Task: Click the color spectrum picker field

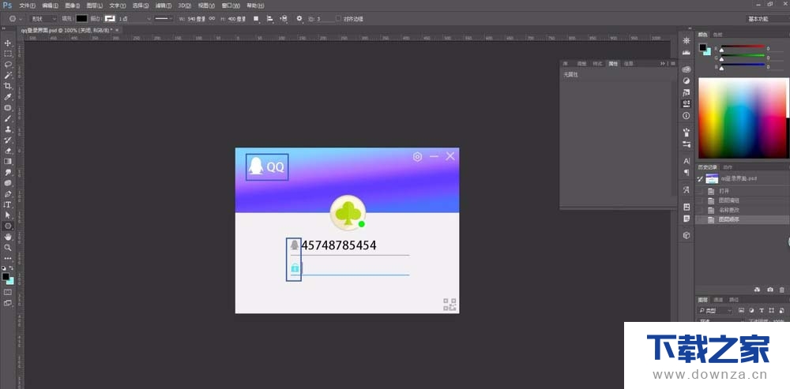Action: [742, 118]
